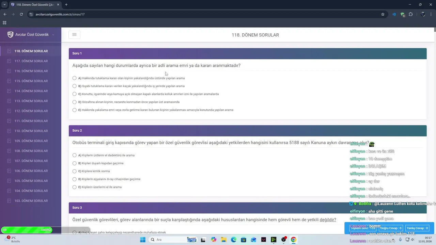The width and height of the screenshot is (436, 245).
Task: Open the weather widget showing 2°C Bulutlu
Action: pyautogui.click(x=12, y=240)
